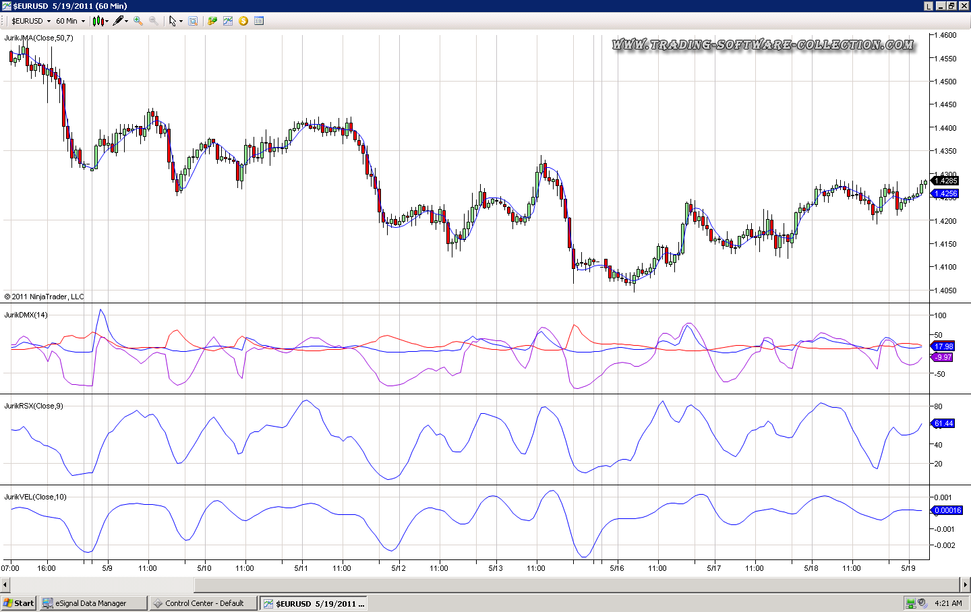Expand the cursor type dropdown arrow

pyautogui.click(x=181, y=21)
